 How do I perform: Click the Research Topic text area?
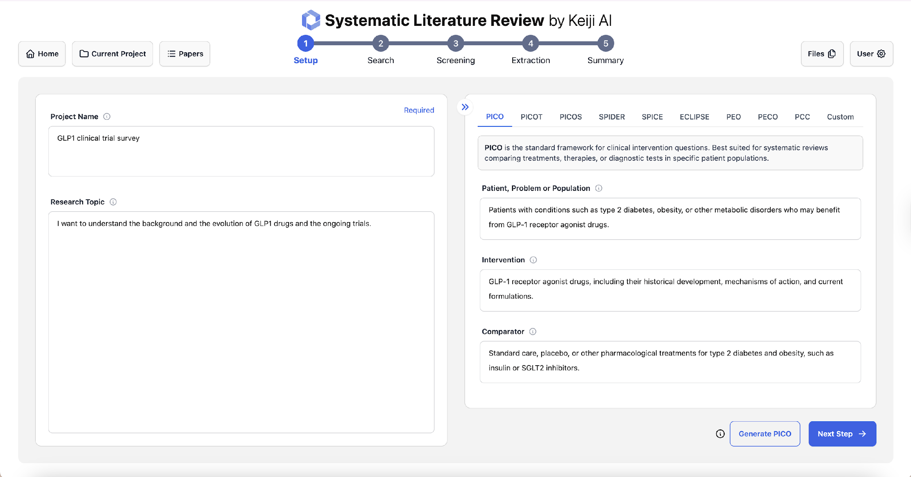(x=241, y=322)
